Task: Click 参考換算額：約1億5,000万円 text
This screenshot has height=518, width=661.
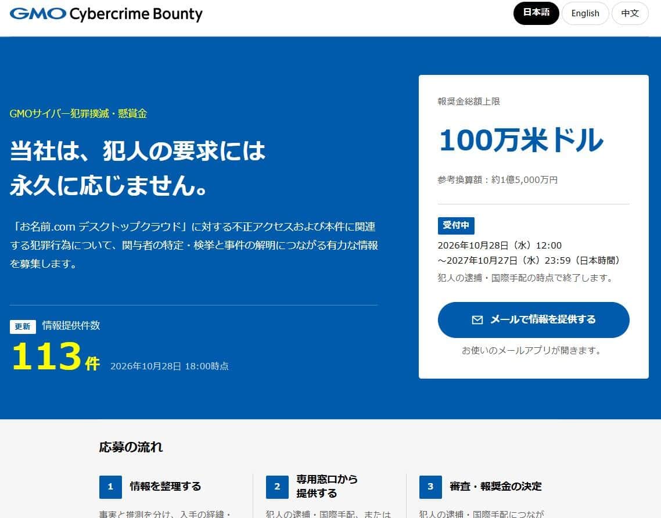Action: 498,179
